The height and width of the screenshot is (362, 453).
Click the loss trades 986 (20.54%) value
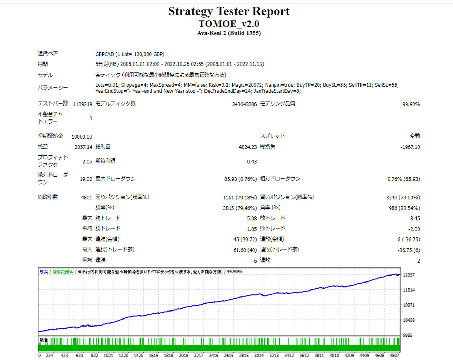[x=404, y=208]
